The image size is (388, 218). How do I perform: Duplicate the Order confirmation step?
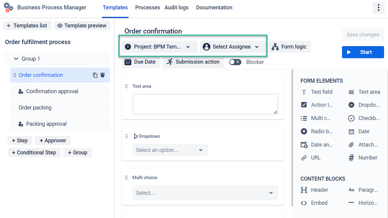click(95, 75)
